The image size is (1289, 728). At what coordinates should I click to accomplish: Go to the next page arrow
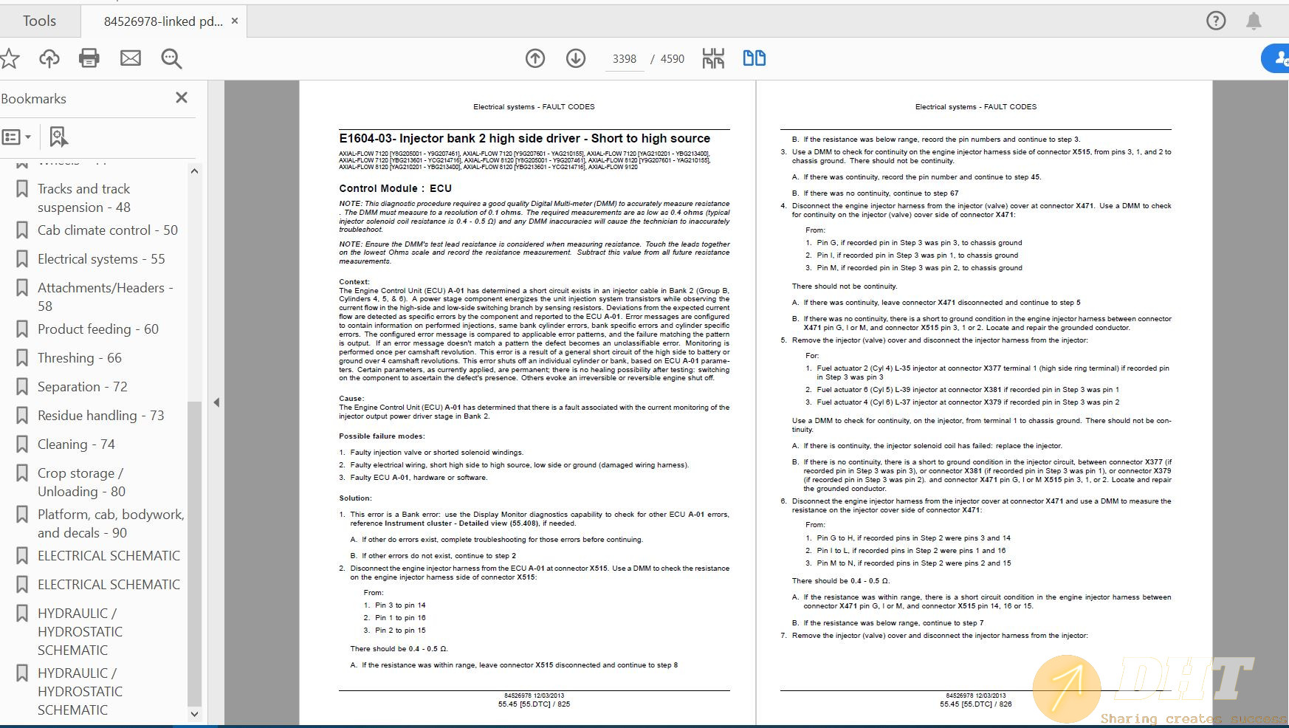pos(576,58)
